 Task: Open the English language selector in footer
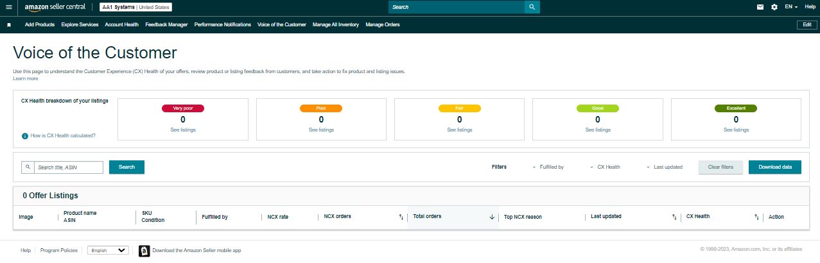click(x=109, y=250)
